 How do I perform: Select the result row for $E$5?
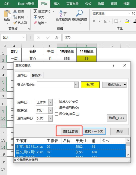70,152
